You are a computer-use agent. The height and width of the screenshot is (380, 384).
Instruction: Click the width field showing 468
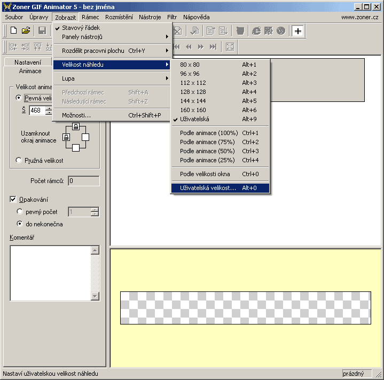click(x=37, y=110)
